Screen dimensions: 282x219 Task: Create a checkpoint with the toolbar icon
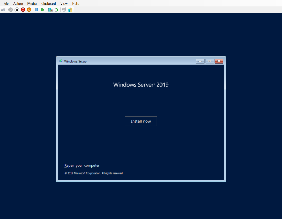coord(50,10)
